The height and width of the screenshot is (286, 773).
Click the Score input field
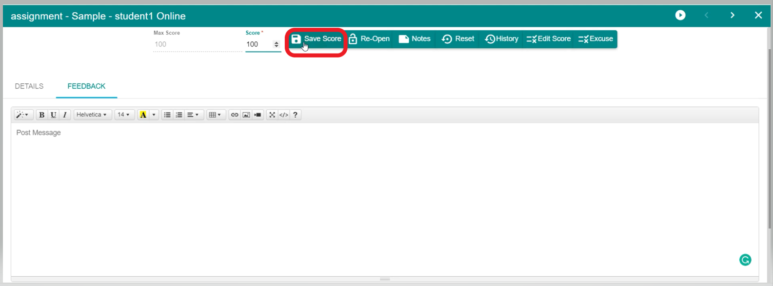[x=258, y=44]
